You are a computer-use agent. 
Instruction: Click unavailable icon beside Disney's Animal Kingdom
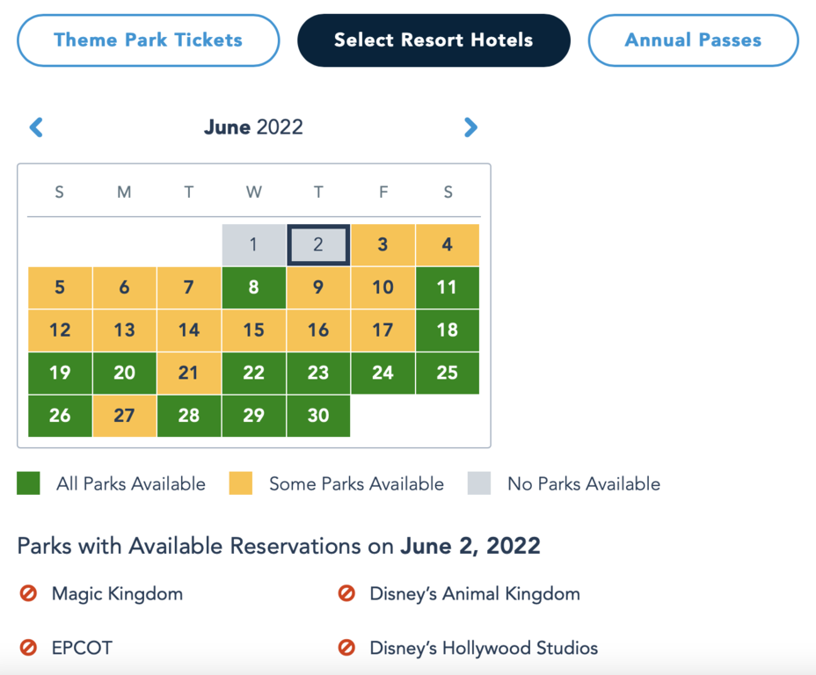(x=346, y=593)
